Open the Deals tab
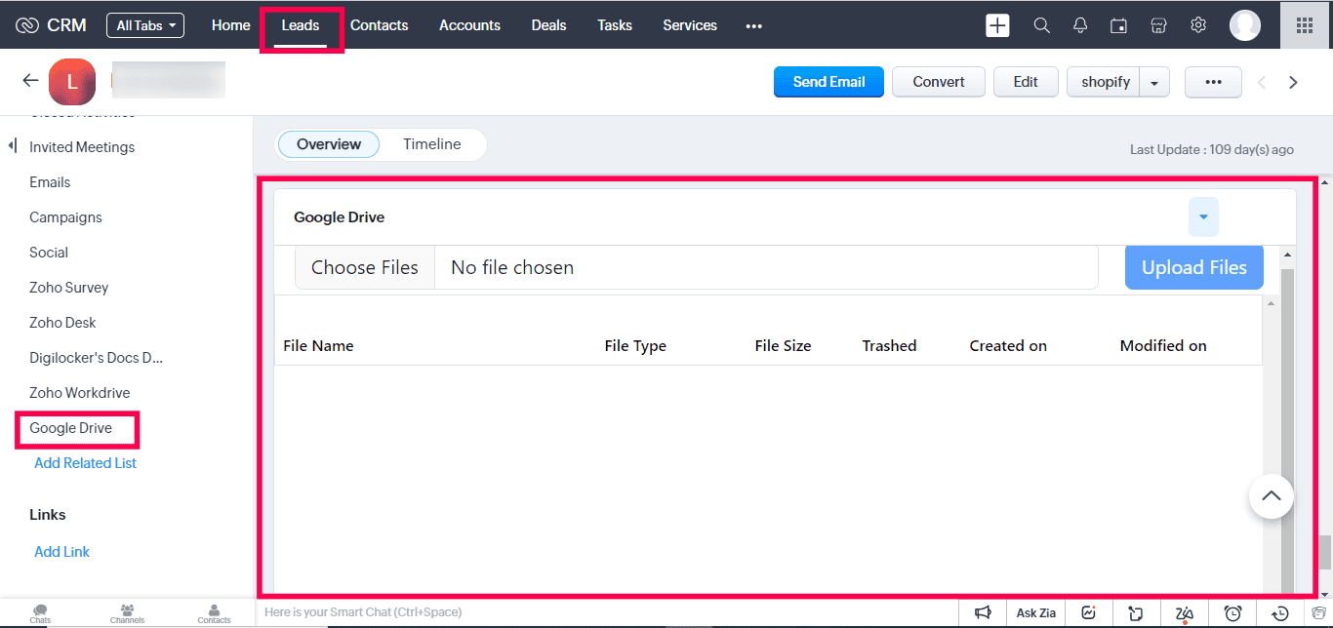This screenshot has width=1333, height=628. point(548,25)
